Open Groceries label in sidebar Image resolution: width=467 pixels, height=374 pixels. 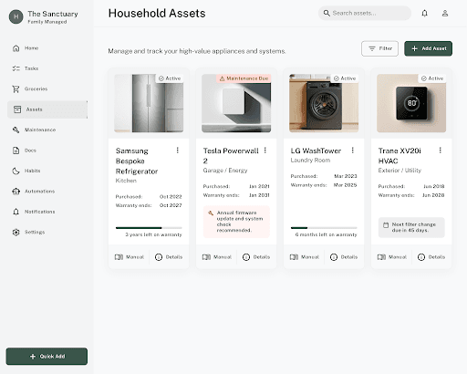click(x=36, y=88)
